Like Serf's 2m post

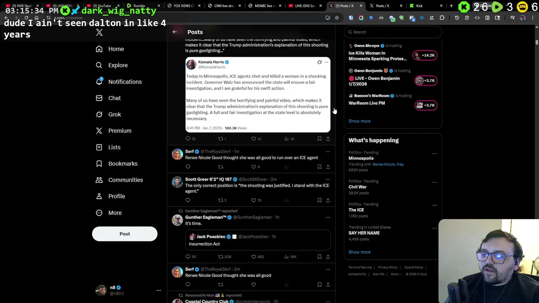click(253, 284)
